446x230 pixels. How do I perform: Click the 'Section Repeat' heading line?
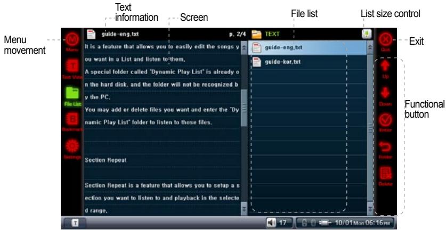(x=106, y=160)
